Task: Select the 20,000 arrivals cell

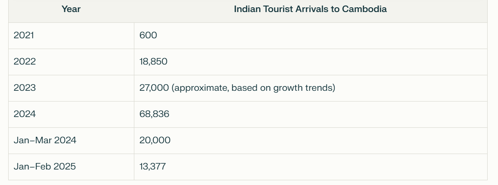Action: [x=155, y=140]
